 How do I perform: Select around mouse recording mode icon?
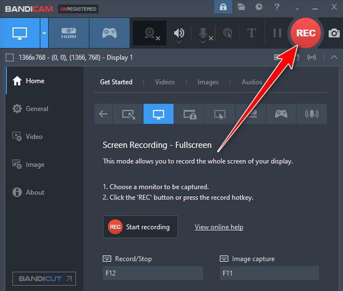coord(220,114)
